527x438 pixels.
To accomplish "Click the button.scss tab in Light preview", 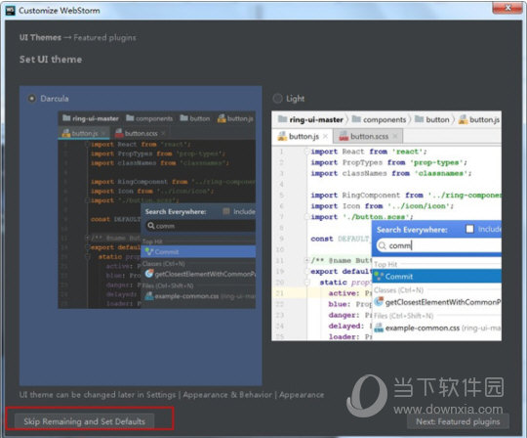I will (x=368, y=136).
